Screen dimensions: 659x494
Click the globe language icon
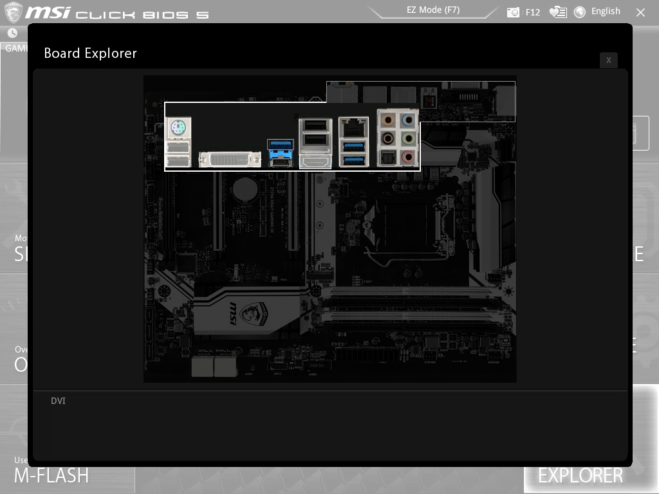point(580,12)
